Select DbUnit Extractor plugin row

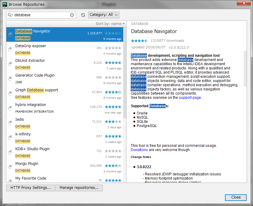pyautogui.click(x=65, y=64)
